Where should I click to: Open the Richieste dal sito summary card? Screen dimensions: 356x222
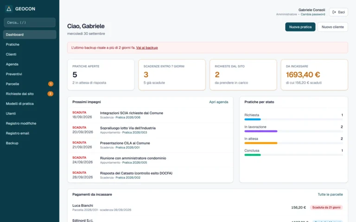point(243,75)
